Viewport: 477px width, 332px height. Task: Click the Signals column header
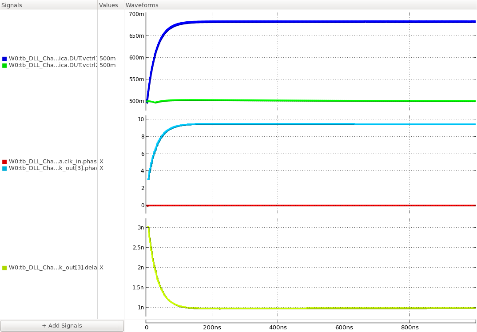click(12, 5)
